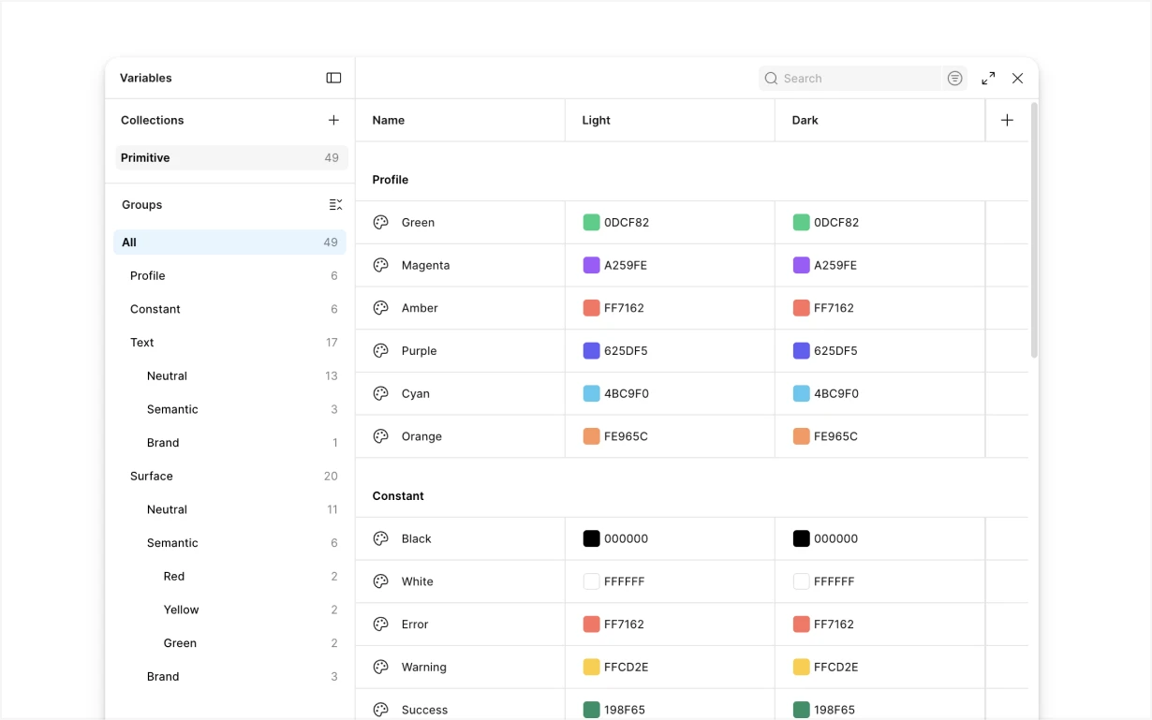Click the Light mode swatch for Black

(x=591, y=539)
